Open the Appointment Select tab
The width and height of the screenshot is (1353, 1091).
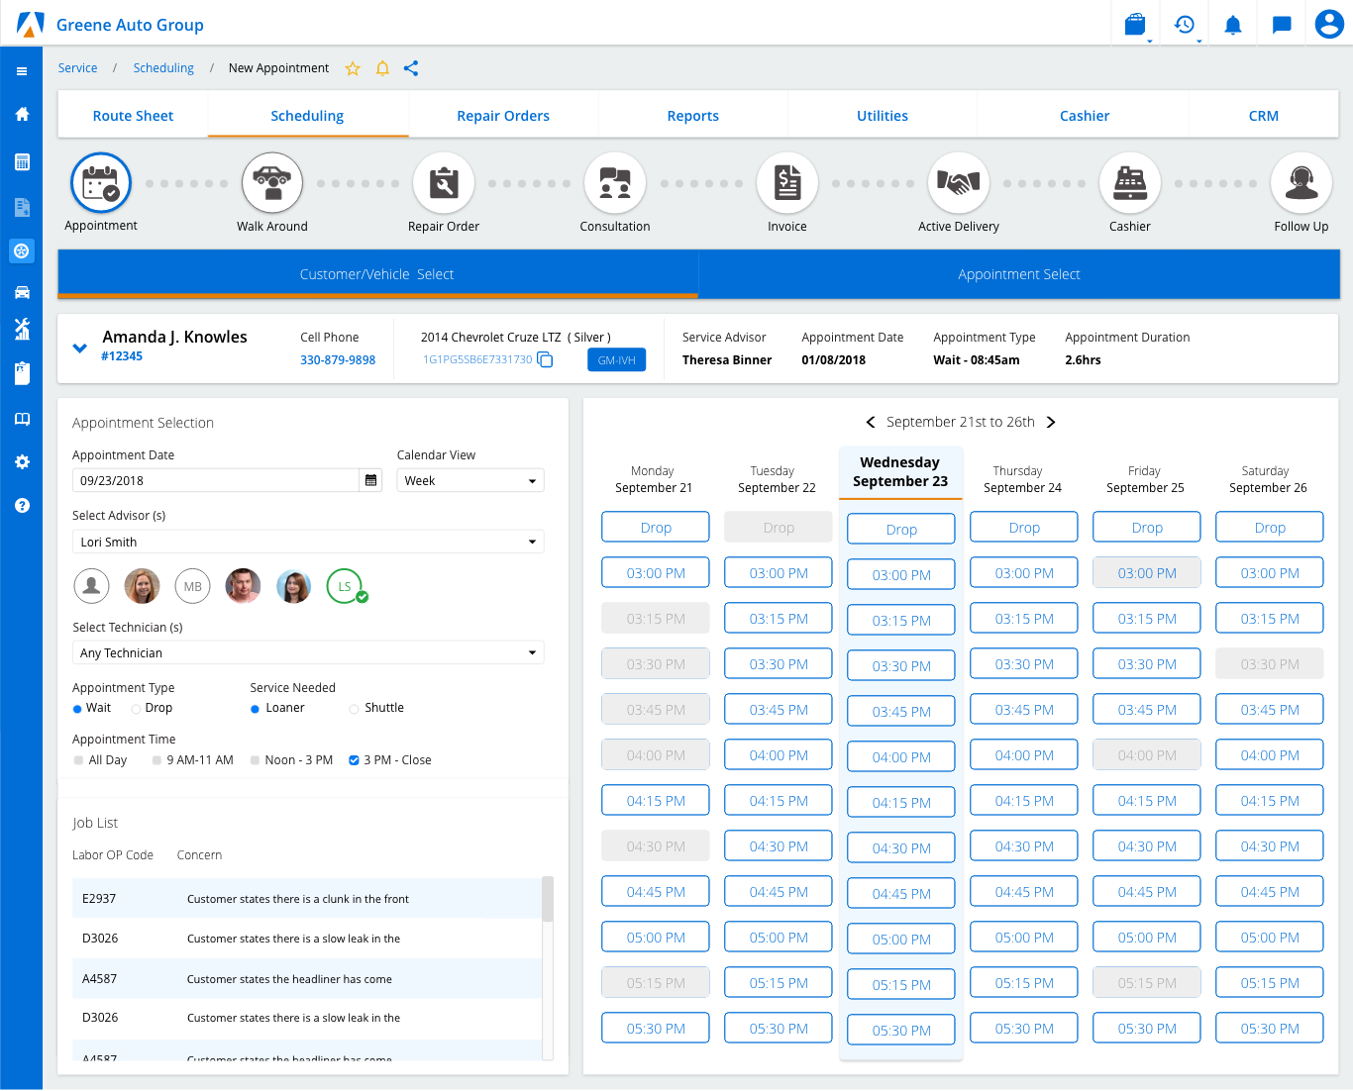click(1018, 274)
